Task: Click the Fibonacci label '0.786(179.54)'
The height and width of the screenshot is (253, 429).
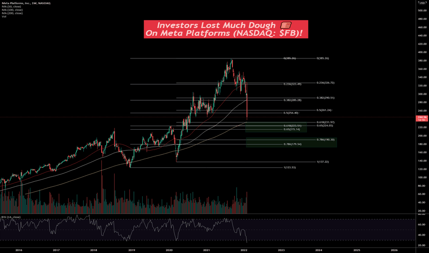Action: coord(292,144)
